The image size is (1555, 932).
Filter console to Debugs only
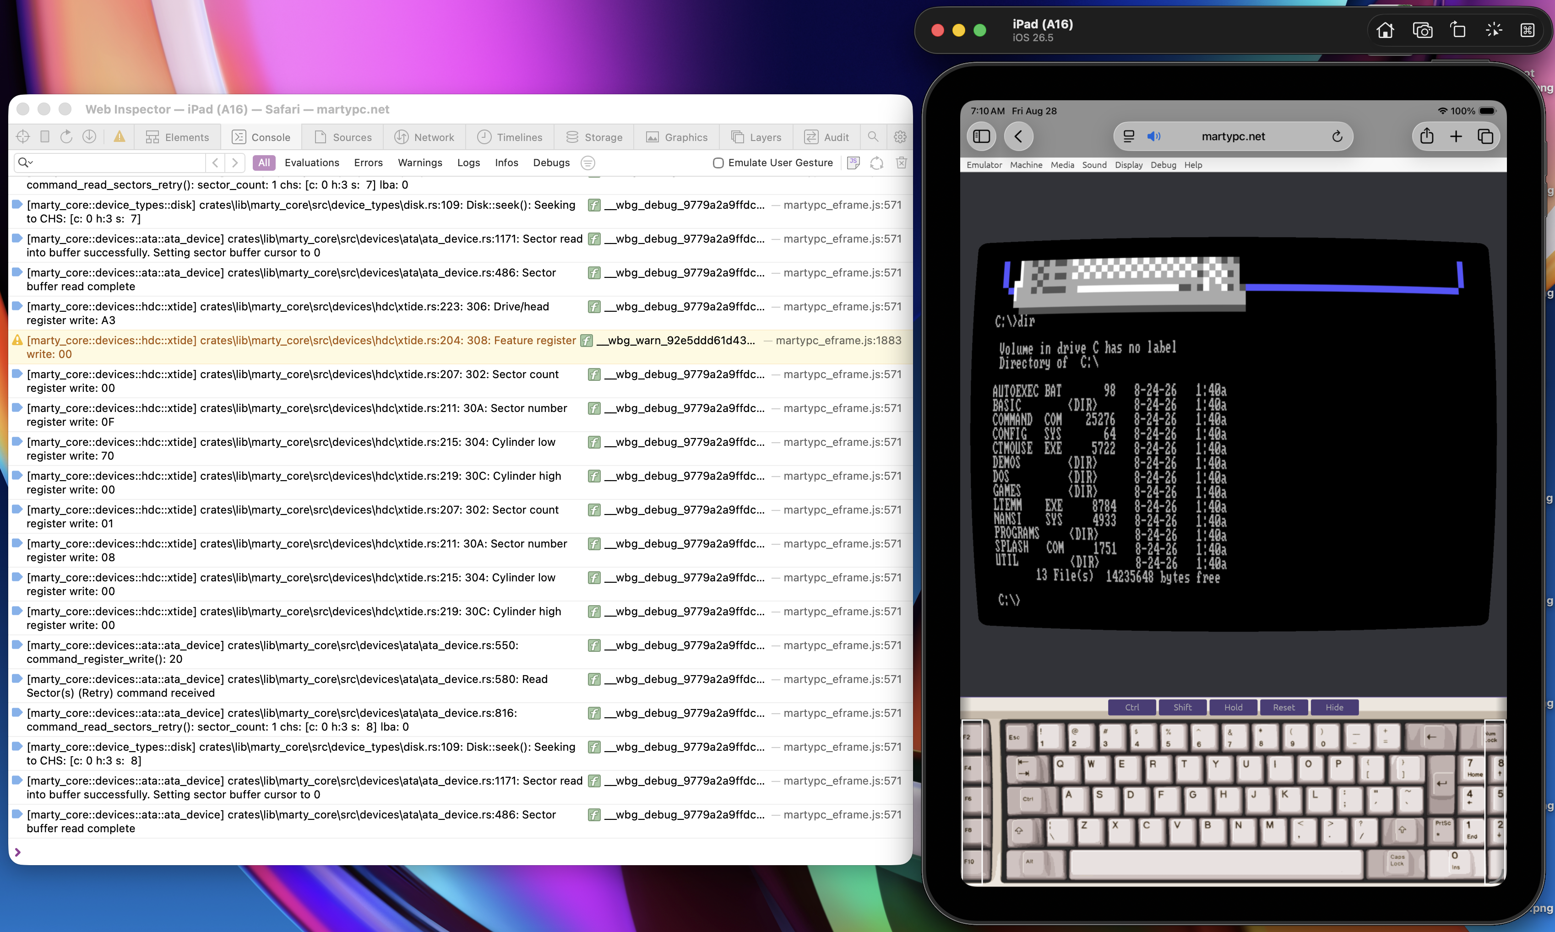tap(551, 163)
